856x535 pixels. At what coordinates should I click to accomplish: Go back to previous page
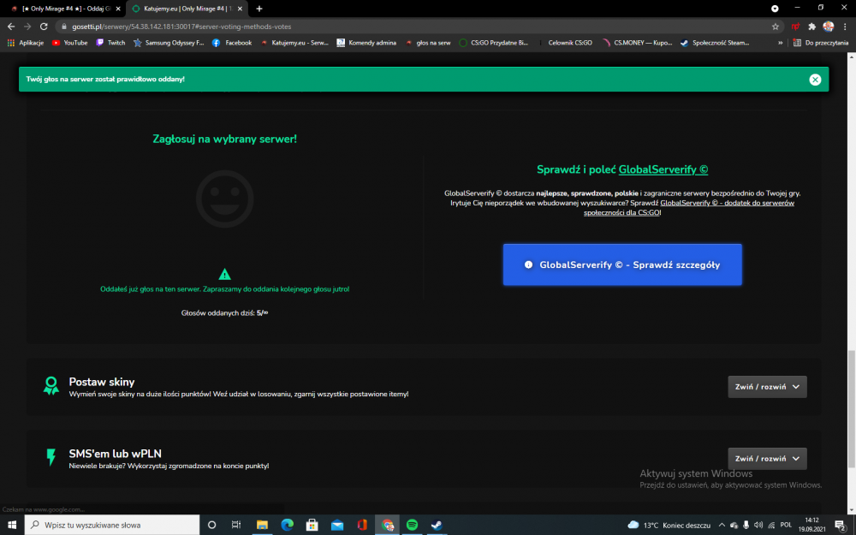11,27
